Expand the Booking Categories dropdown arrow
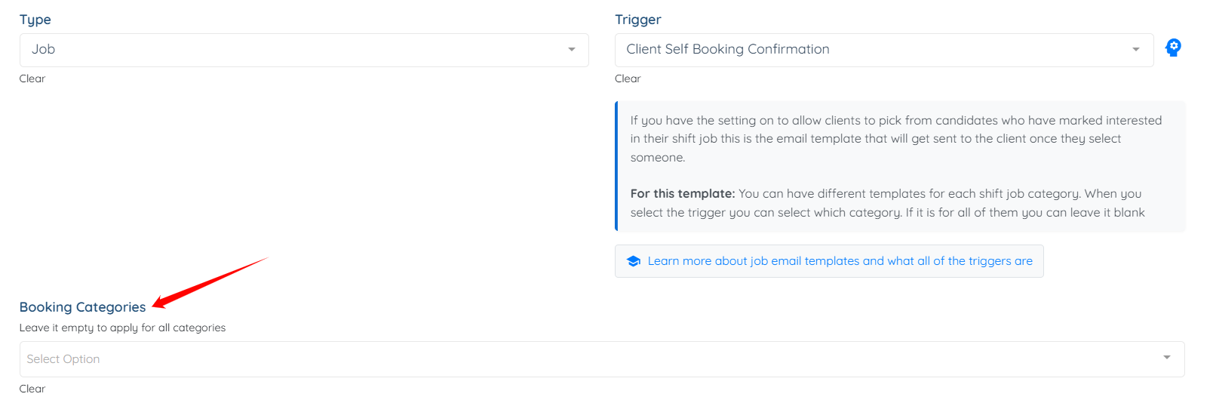1213x403 pixels. pos(1167,358)
